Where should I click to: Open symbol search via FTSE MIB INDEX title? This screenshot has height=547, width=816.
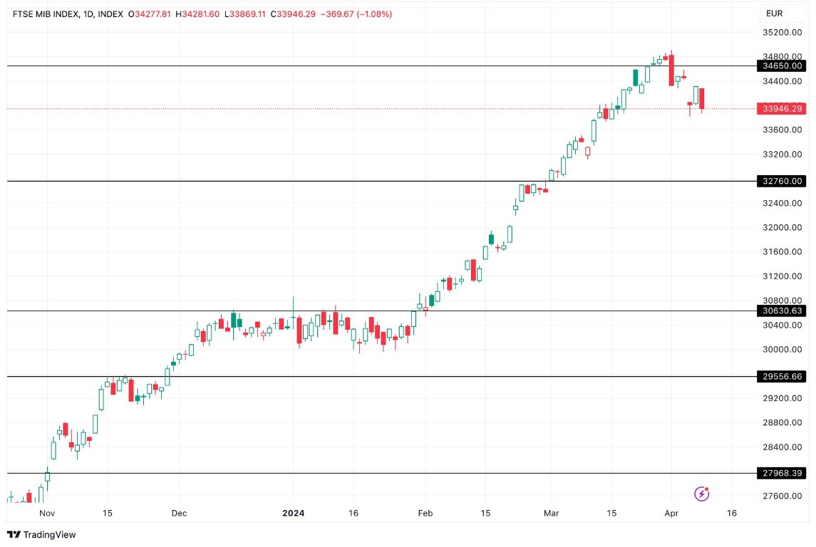[x=45, y=13]
